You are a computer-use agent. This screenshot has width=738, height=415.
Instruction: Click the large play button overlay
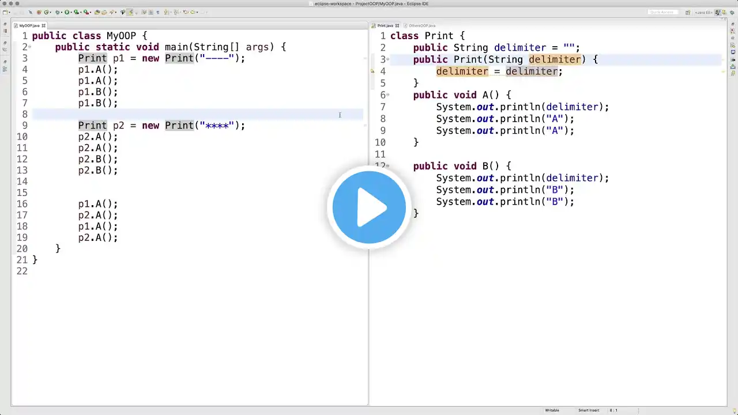click(369, 207)
